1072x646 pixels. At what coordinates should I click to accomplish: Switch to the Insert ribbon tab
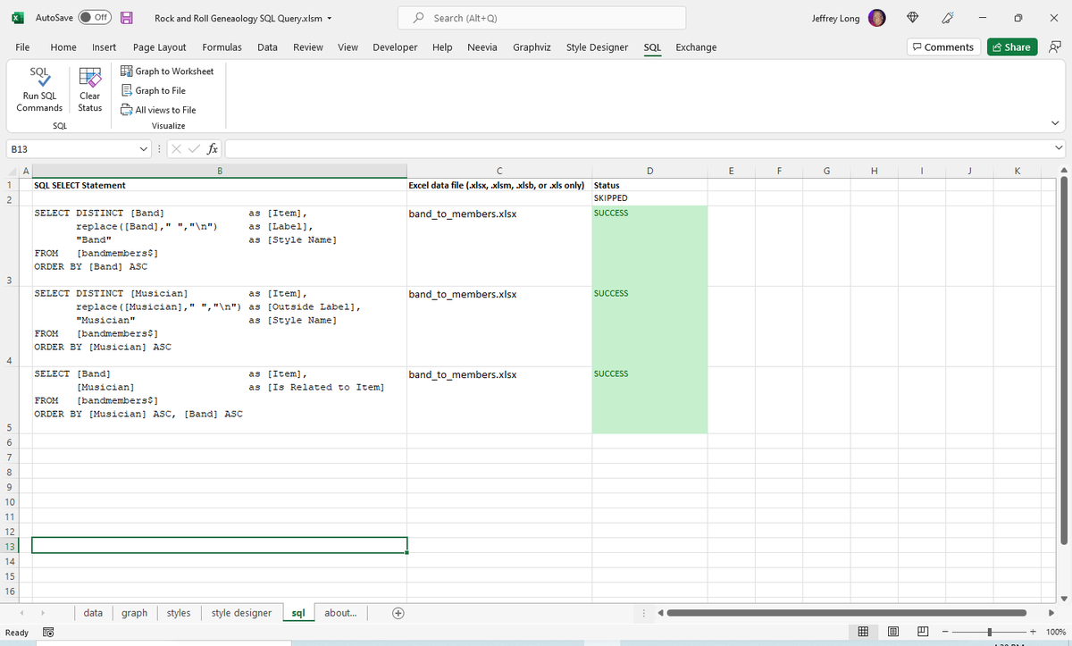pos(104,47)
